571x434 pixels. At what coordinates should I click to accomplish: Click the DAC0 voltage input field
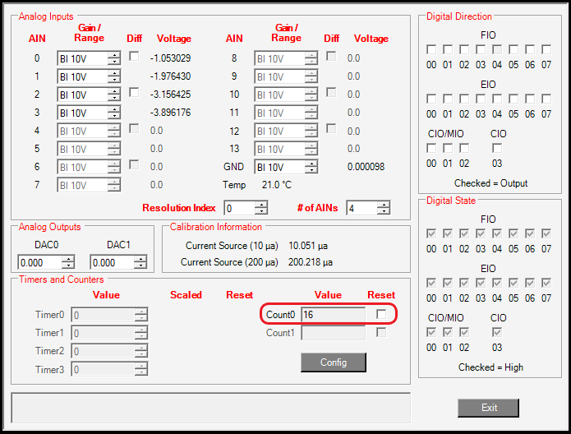(39, 262)
